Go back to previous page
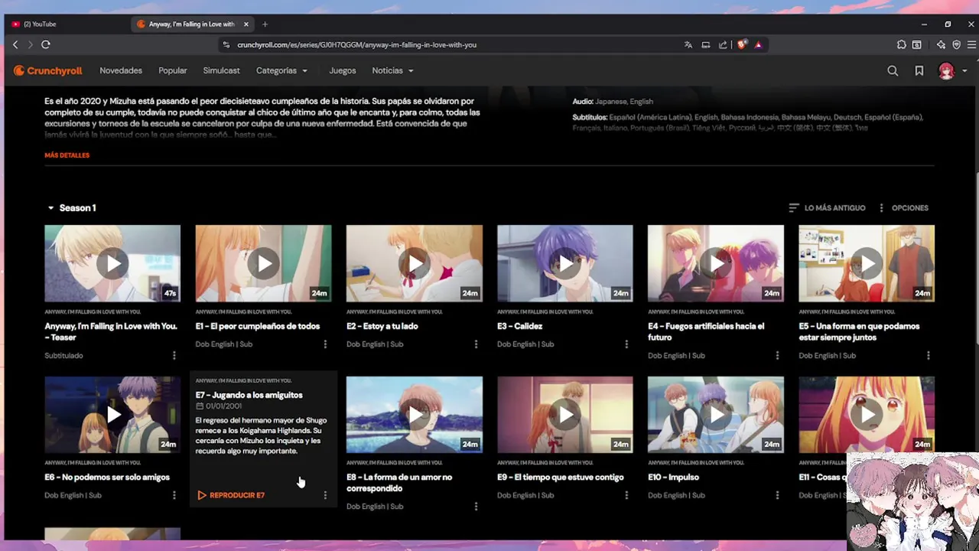The width and height of the screenshot is (979, 551). (x=15, y=44)
